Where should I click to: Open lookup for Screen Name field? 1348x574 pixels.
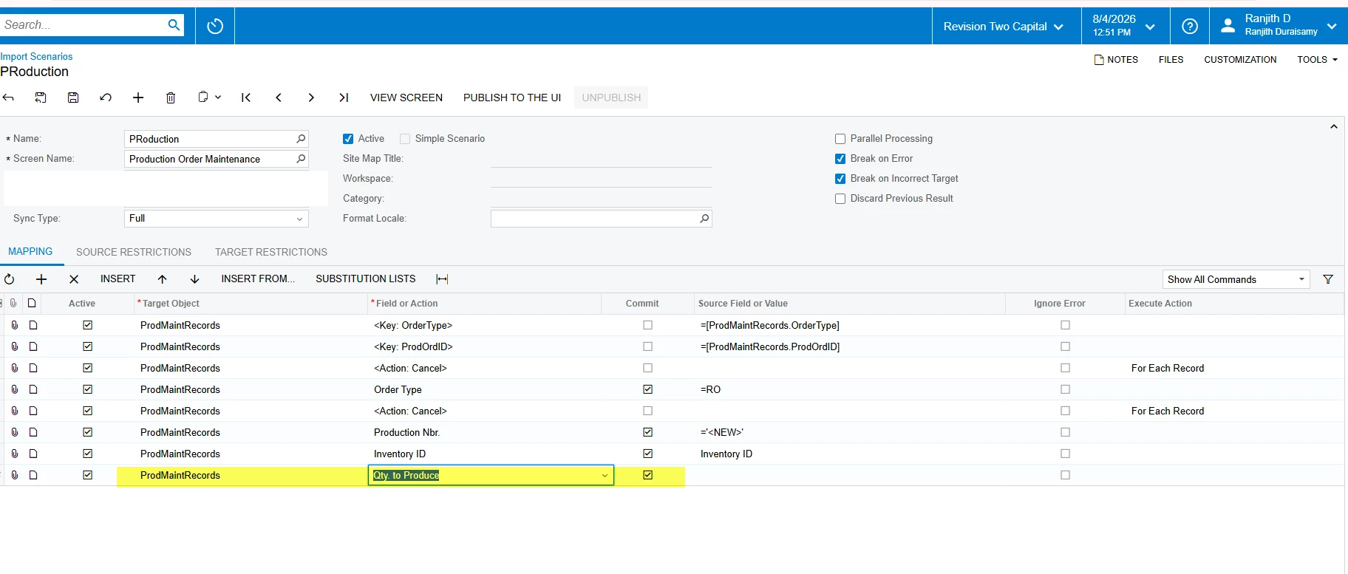pos(301,159)
